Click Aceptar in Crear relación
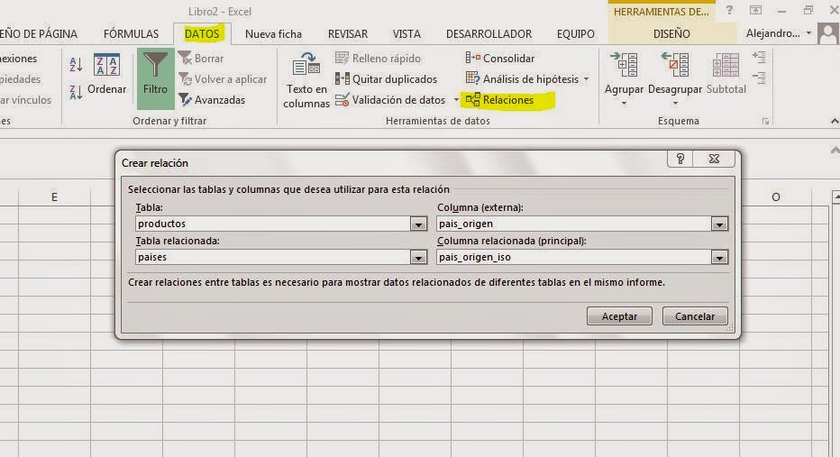Image resolution: width=840 pixels, height=457 pixels. 619,316
